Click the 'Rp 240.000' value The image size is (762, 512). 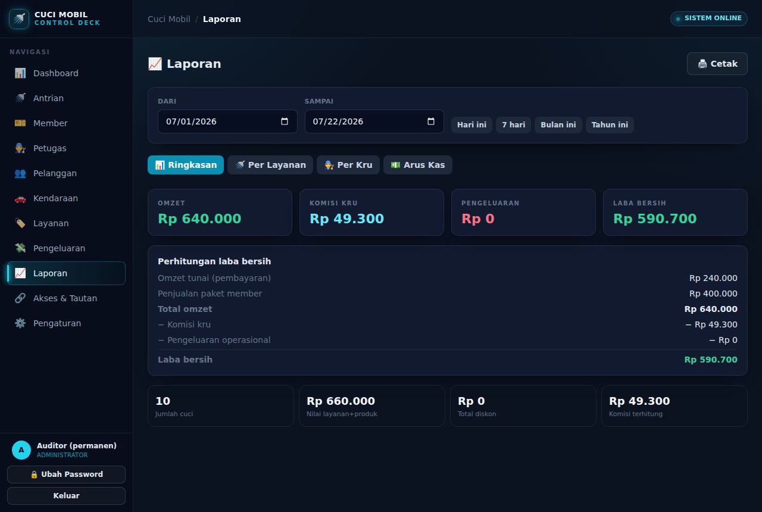tap(713, 278)
